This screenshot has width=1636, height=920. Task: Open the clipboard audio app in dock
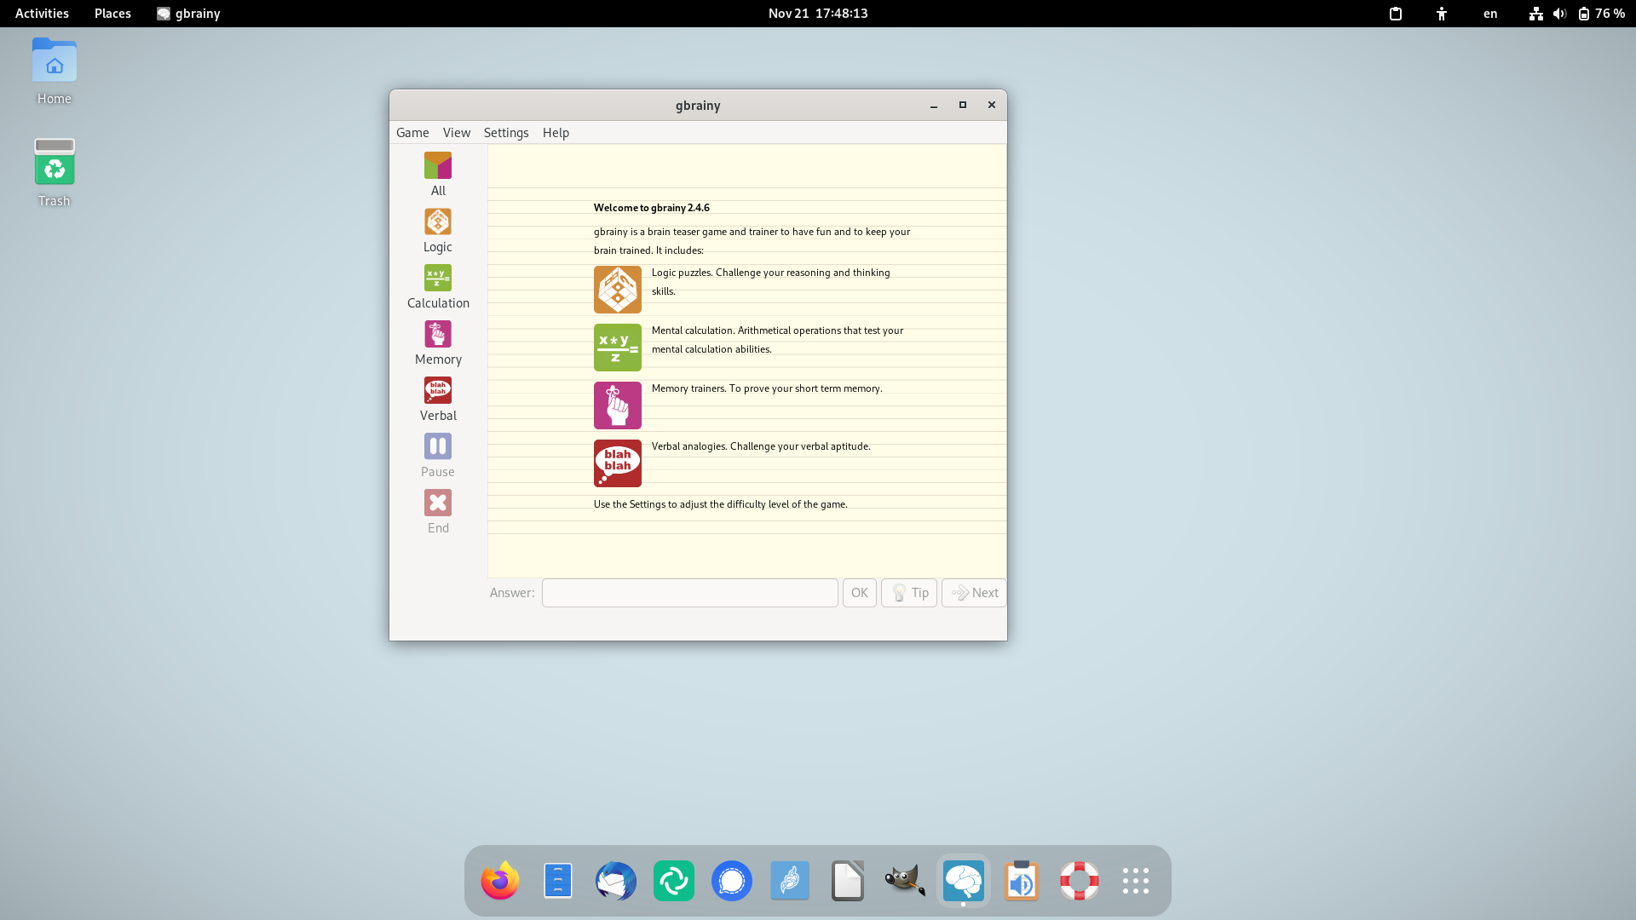coord(1022,881)
